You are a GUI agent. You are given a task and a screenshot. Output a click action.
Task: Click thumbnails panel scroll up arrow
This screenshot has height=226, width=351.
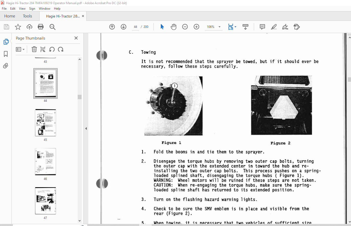point(80,59)
